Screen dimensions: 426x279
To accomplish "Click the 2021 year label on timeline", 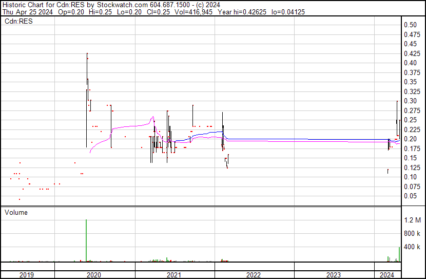I will pos(175,274).
